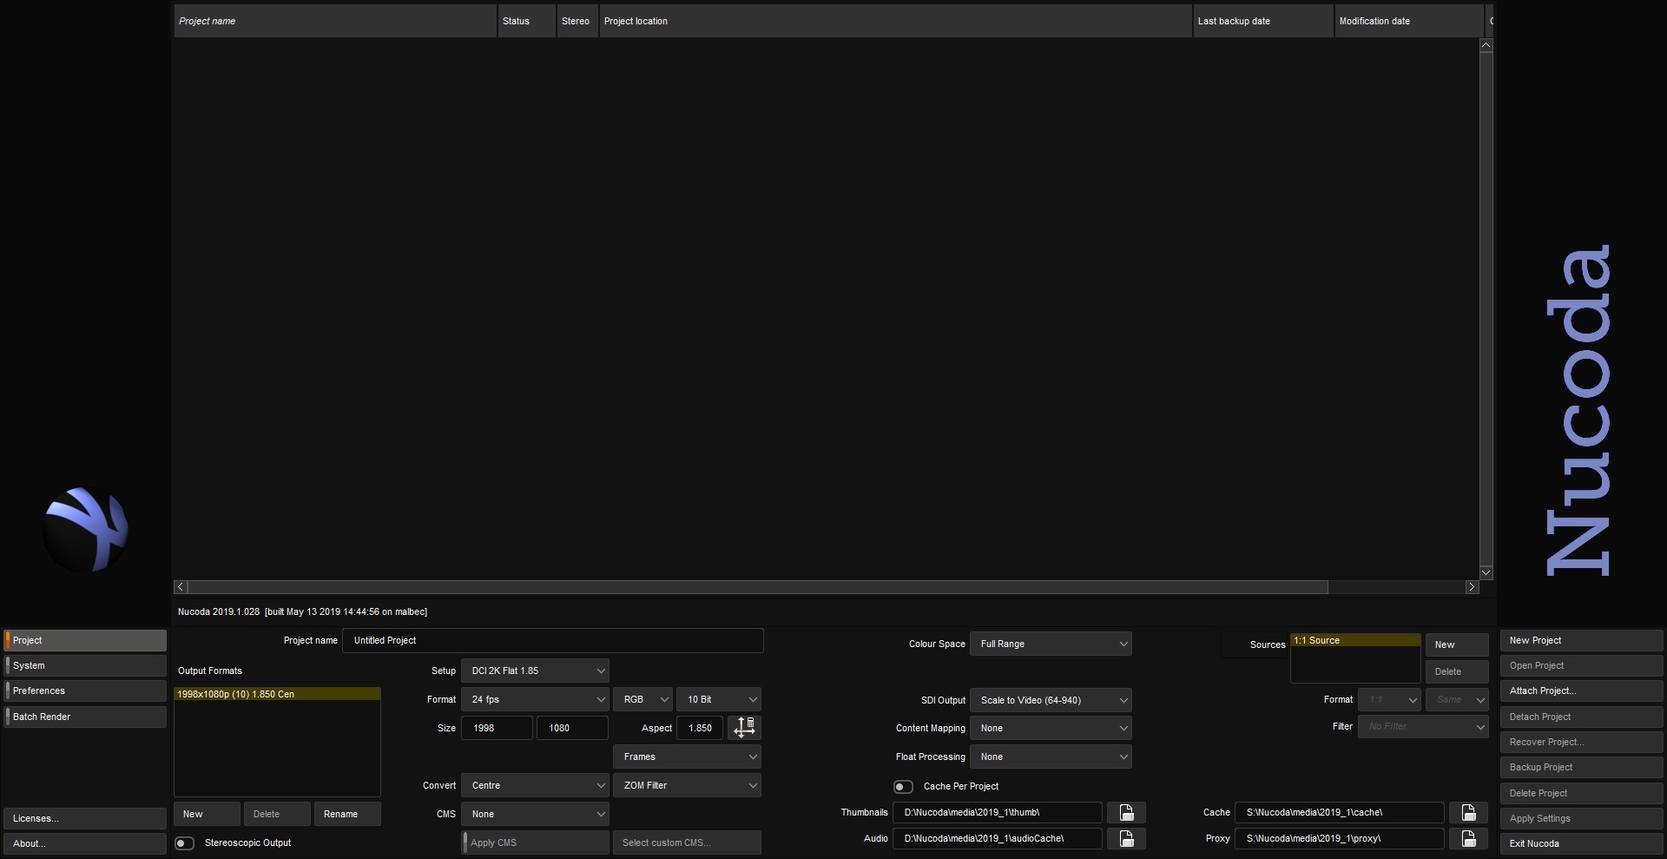1667x859 pixels.
Task: Open the Content Mapping dropdown
Action: click(x=1051, y=728)
